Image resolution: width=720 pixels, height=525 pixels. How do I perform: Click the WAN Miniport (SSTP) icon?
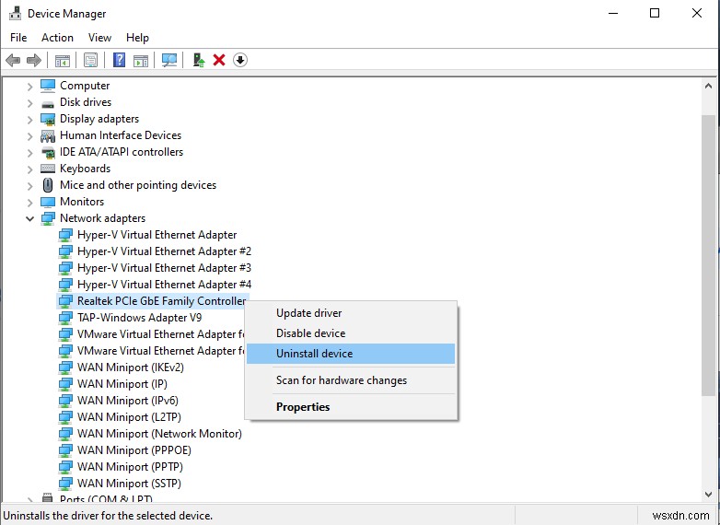65,484
